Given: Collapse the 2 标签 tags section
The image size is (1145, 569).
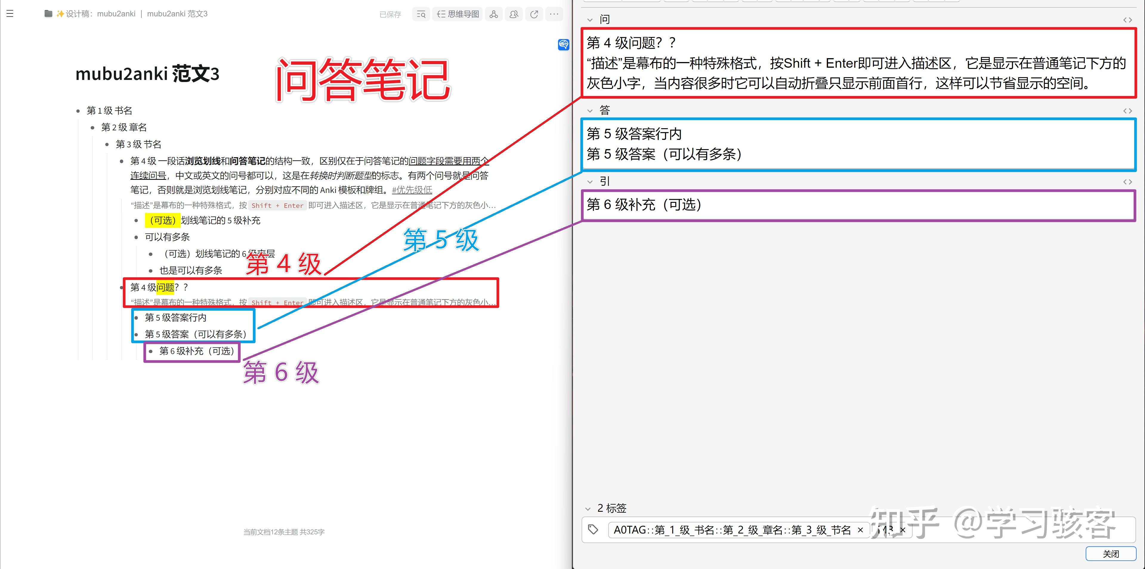Looking at the screenshot, I should coord(588,508).
